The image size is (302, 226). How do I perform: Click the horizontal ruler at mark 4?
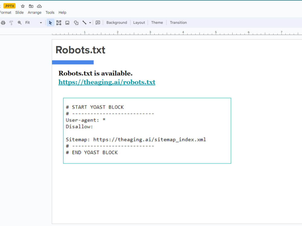click(183, 32)
